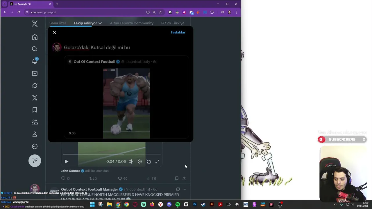Switch to FC 26 Türkiye tab
The height and width of the screenshot is (209, 372).
tap(173, 23)
